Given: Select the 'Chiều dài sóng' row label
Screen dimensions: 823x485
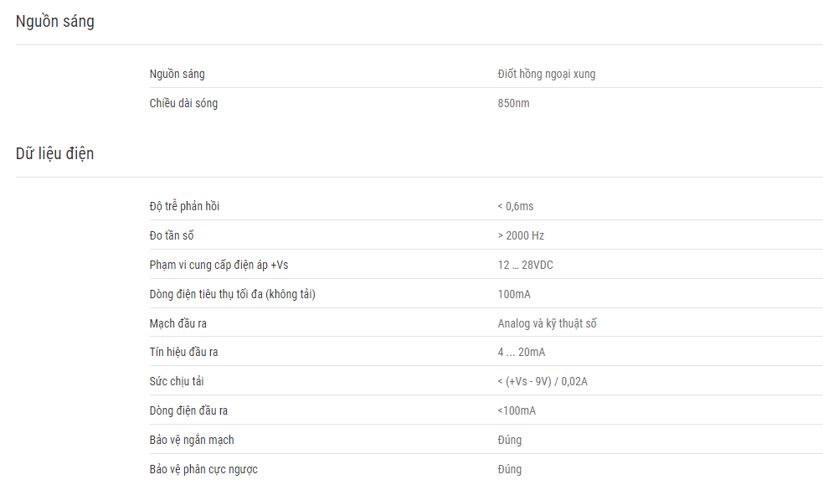Looking at the screenshot, I should 183,103.
